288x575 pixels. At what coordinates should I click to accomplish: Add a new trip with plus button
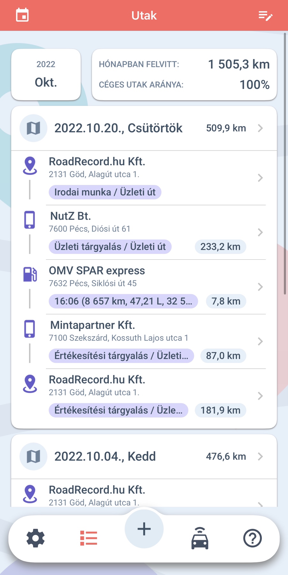[144, 529]
